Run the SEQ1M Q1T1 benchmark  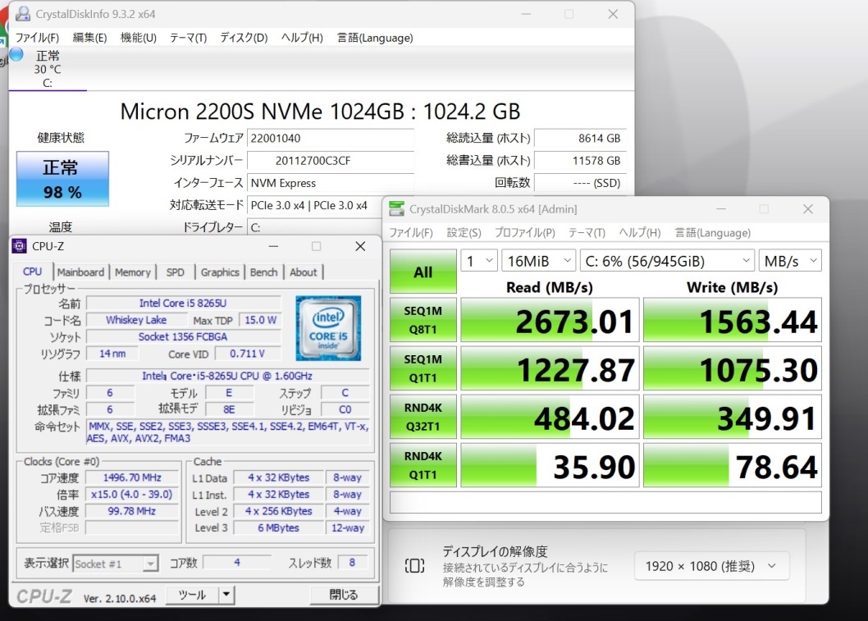pyautogui.click(x=423, y=368)
